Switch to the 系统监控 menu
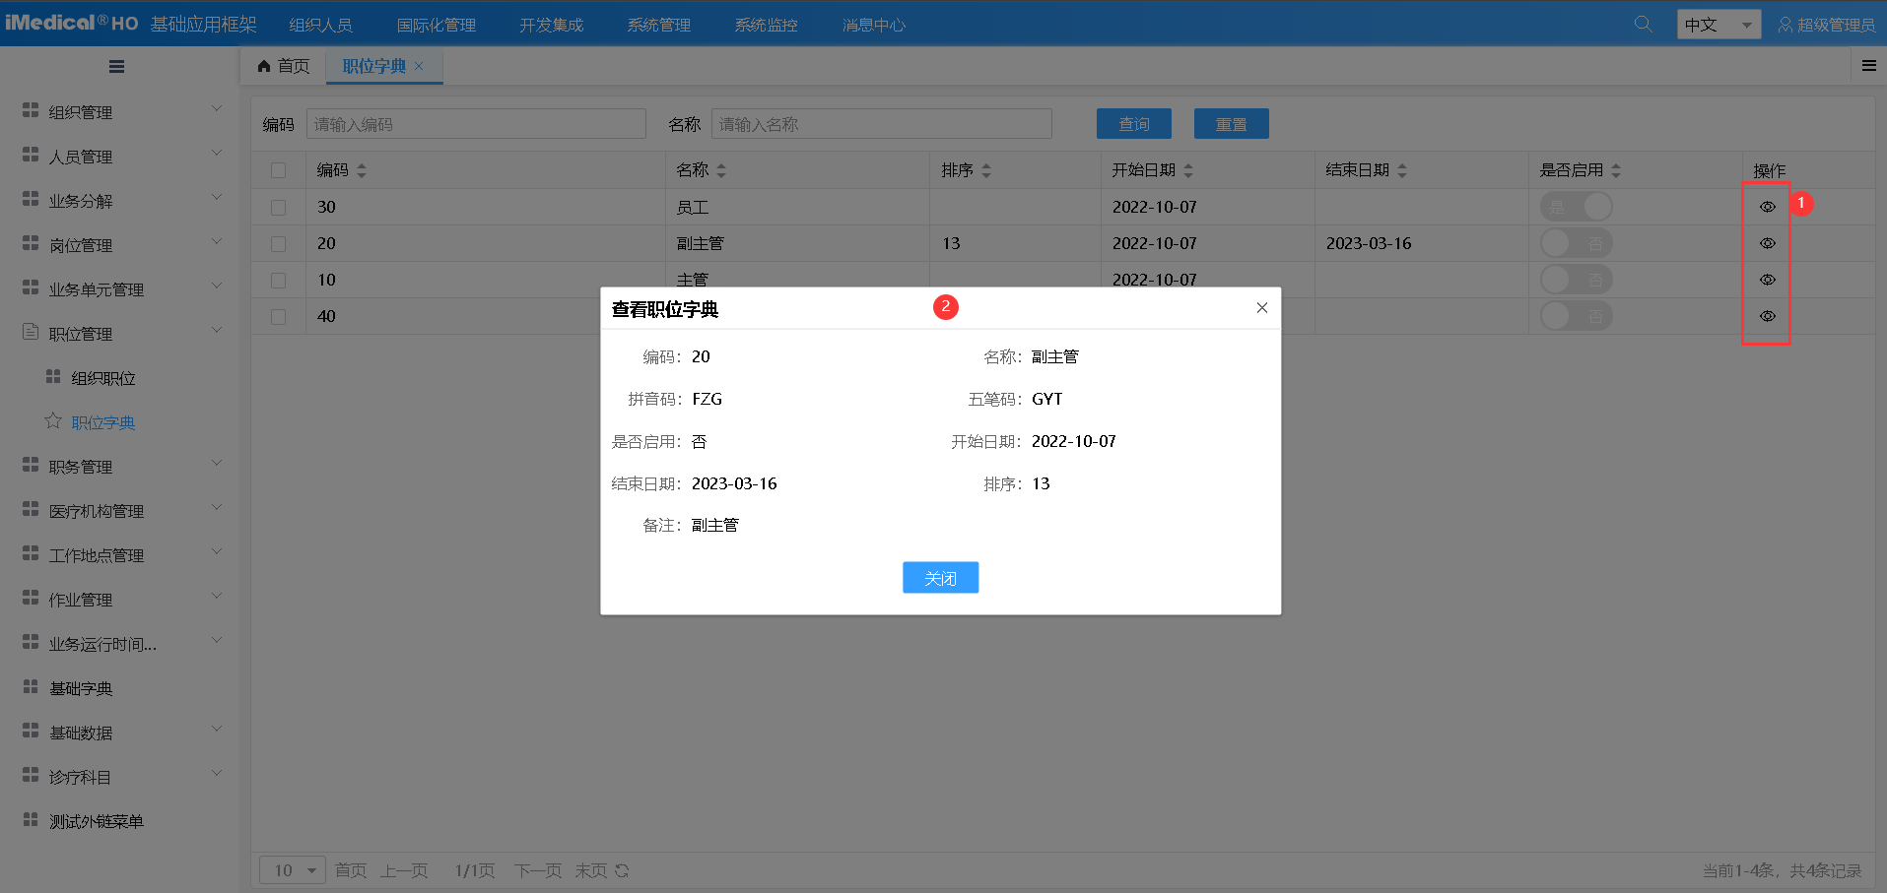 (765, 24)
